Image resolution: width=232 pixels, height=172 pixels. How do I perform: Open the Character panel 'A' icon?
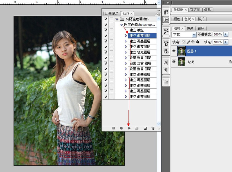click(x=166, y=63)
